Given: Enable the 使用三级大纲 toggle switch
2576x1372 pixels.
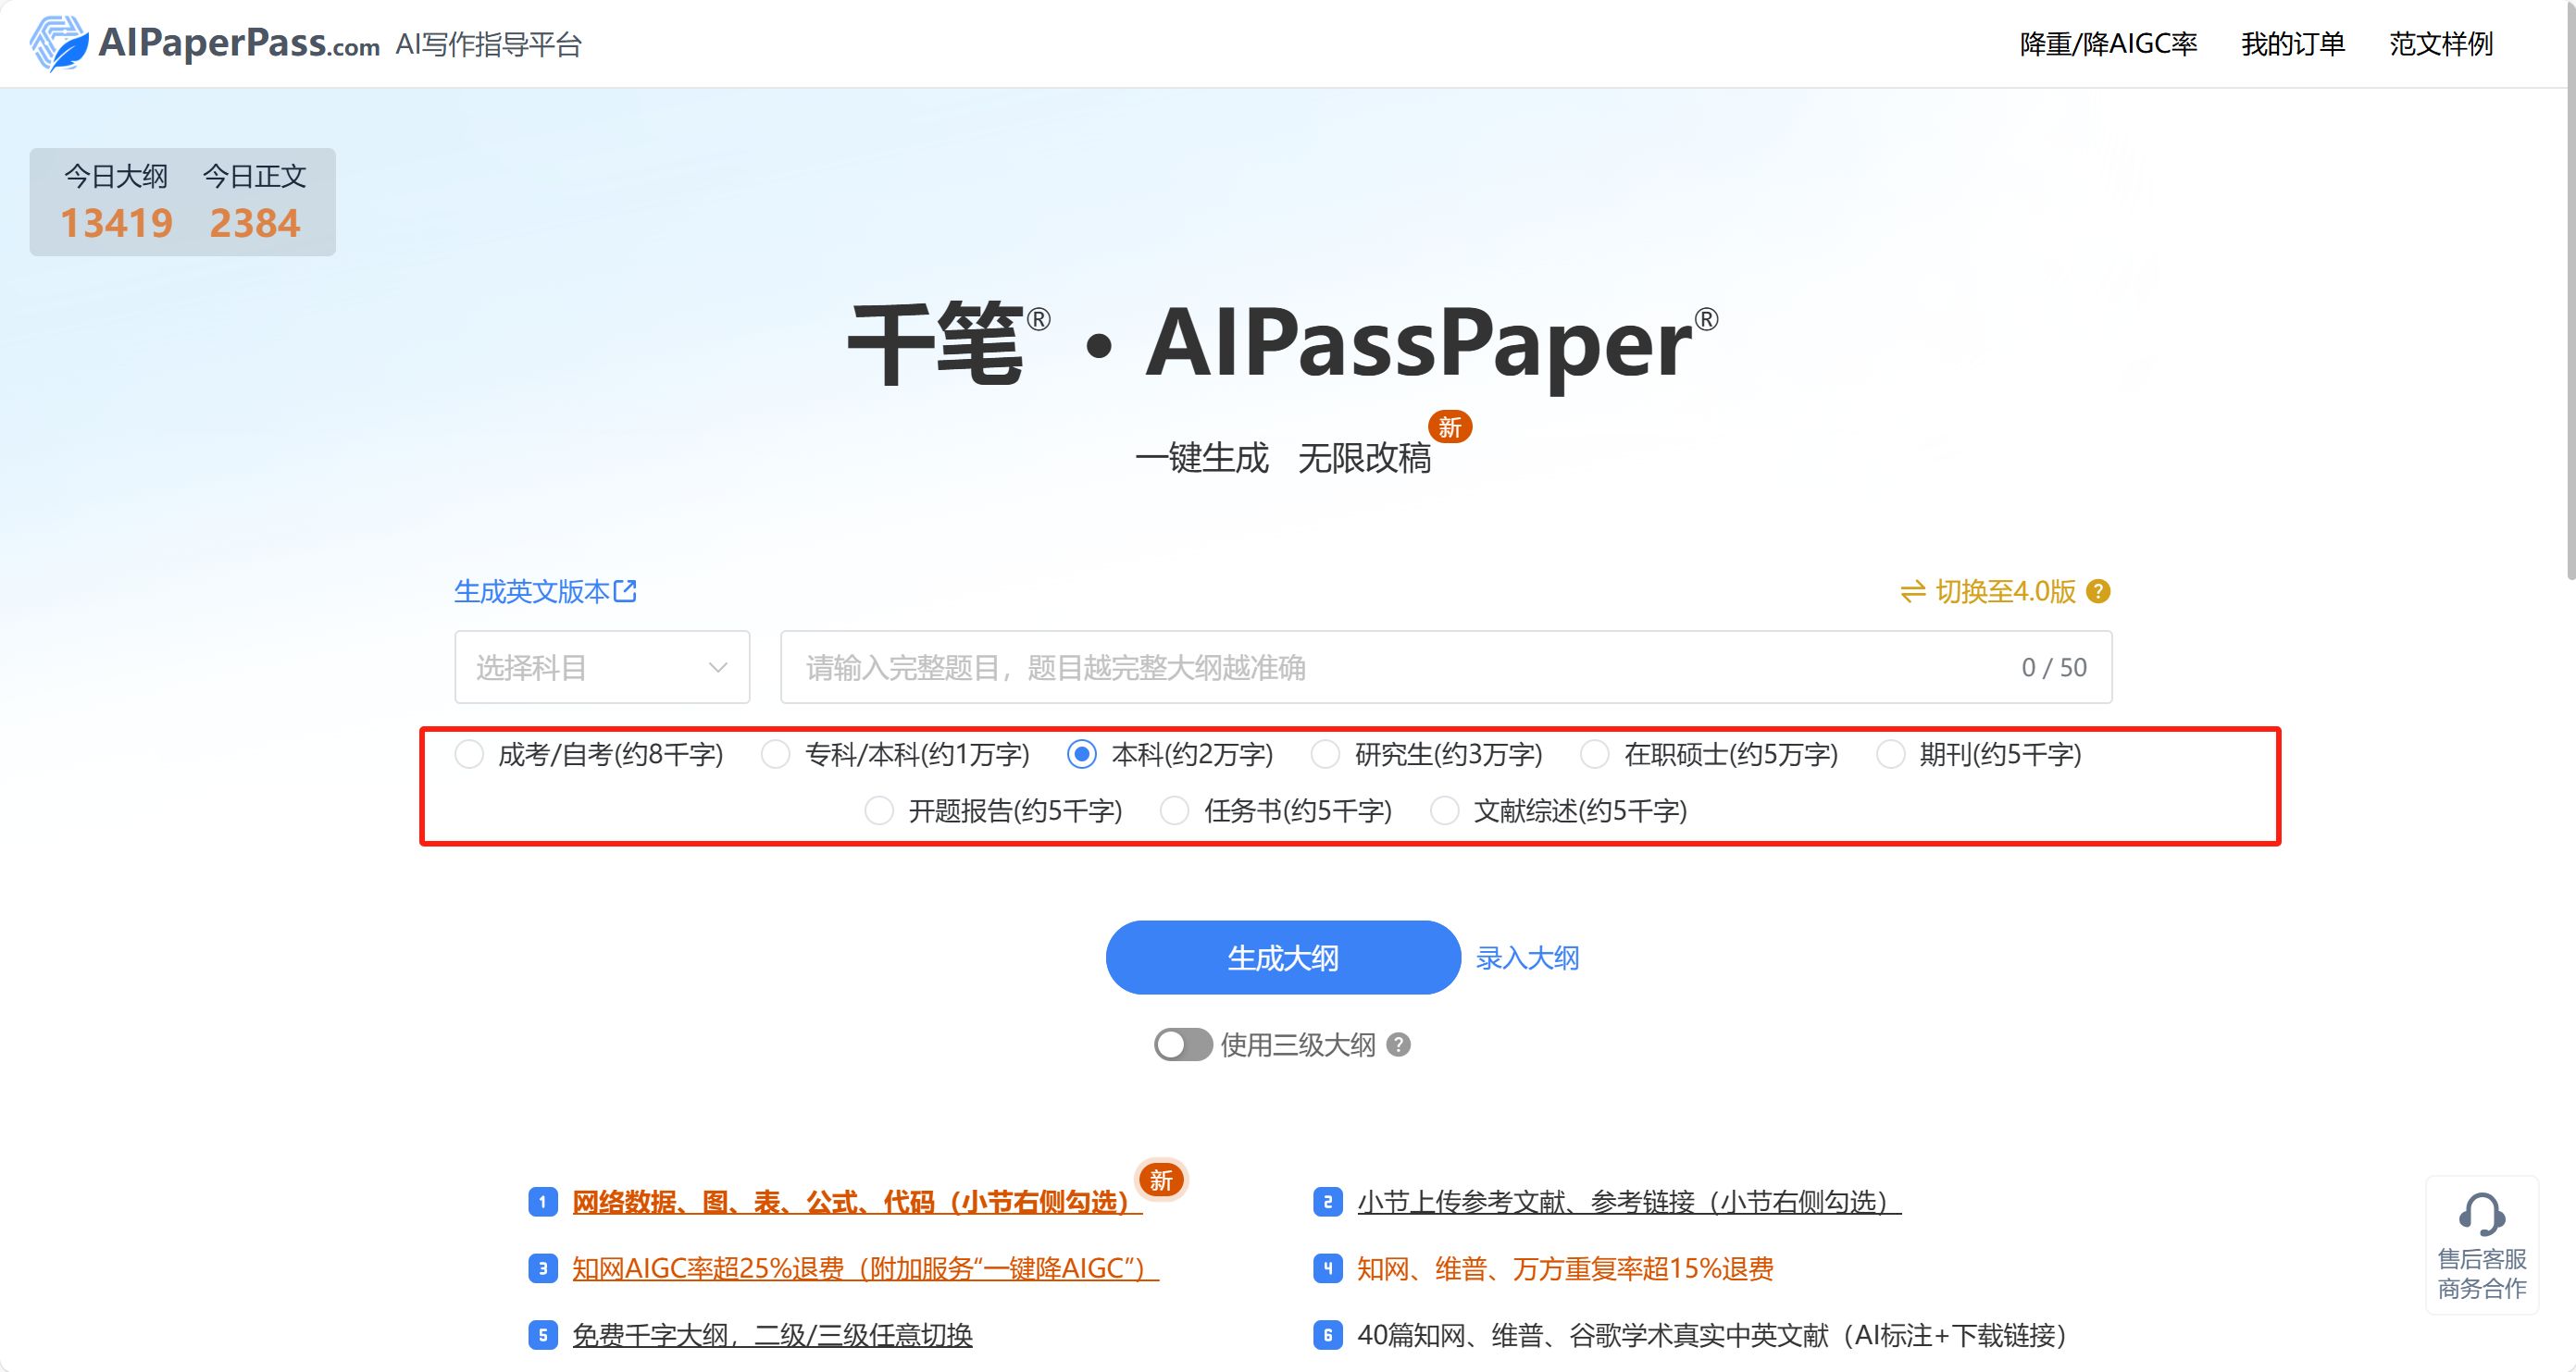Looking at the screenshot, I should (x=1183, y=1045).
